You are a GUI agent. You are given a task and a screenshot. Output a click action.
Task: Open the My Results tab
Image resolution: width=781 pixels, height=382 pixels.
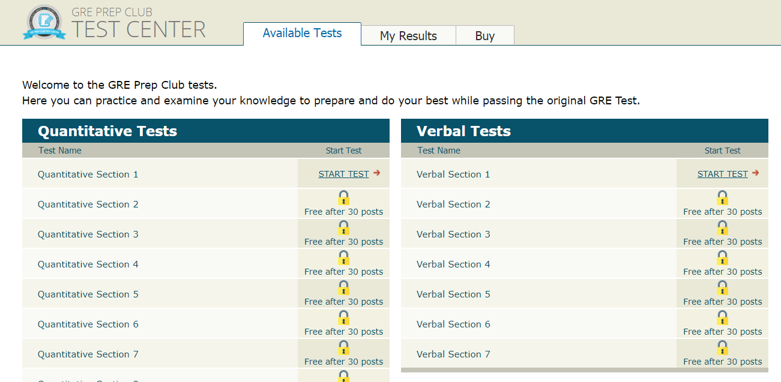pos(408,36)
